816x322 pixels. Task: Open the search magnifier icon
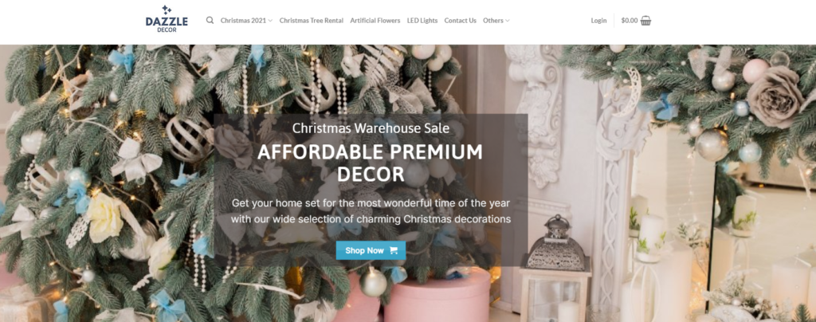click(x=210, y=20)
